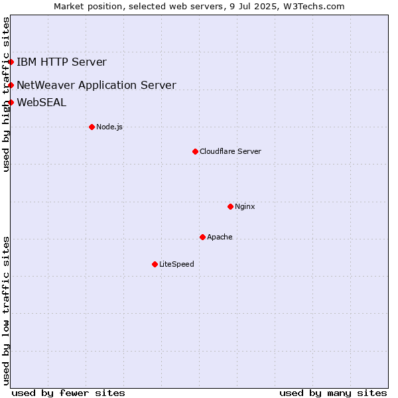Click the Cloudflare Server data point
398x398 pixels.
tap(195, 151)
